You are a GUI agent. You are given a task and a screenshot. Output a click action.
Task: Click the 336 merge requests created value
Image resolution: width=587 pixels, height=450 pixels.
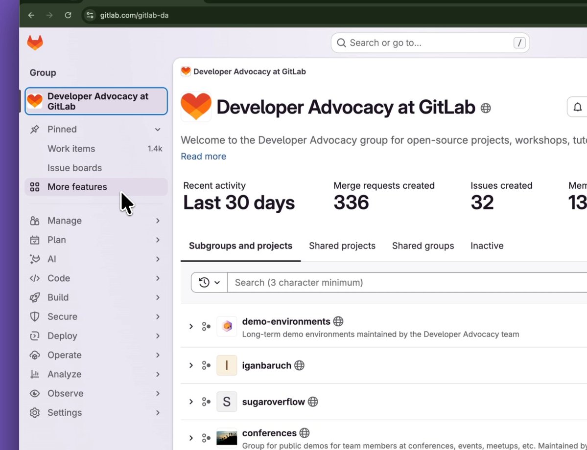[x=351, y=202]
